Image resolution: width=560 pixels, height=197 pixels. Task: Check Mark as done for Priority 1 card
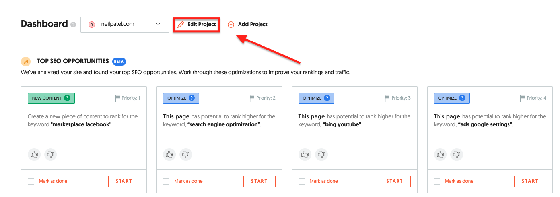coord(31,182)
